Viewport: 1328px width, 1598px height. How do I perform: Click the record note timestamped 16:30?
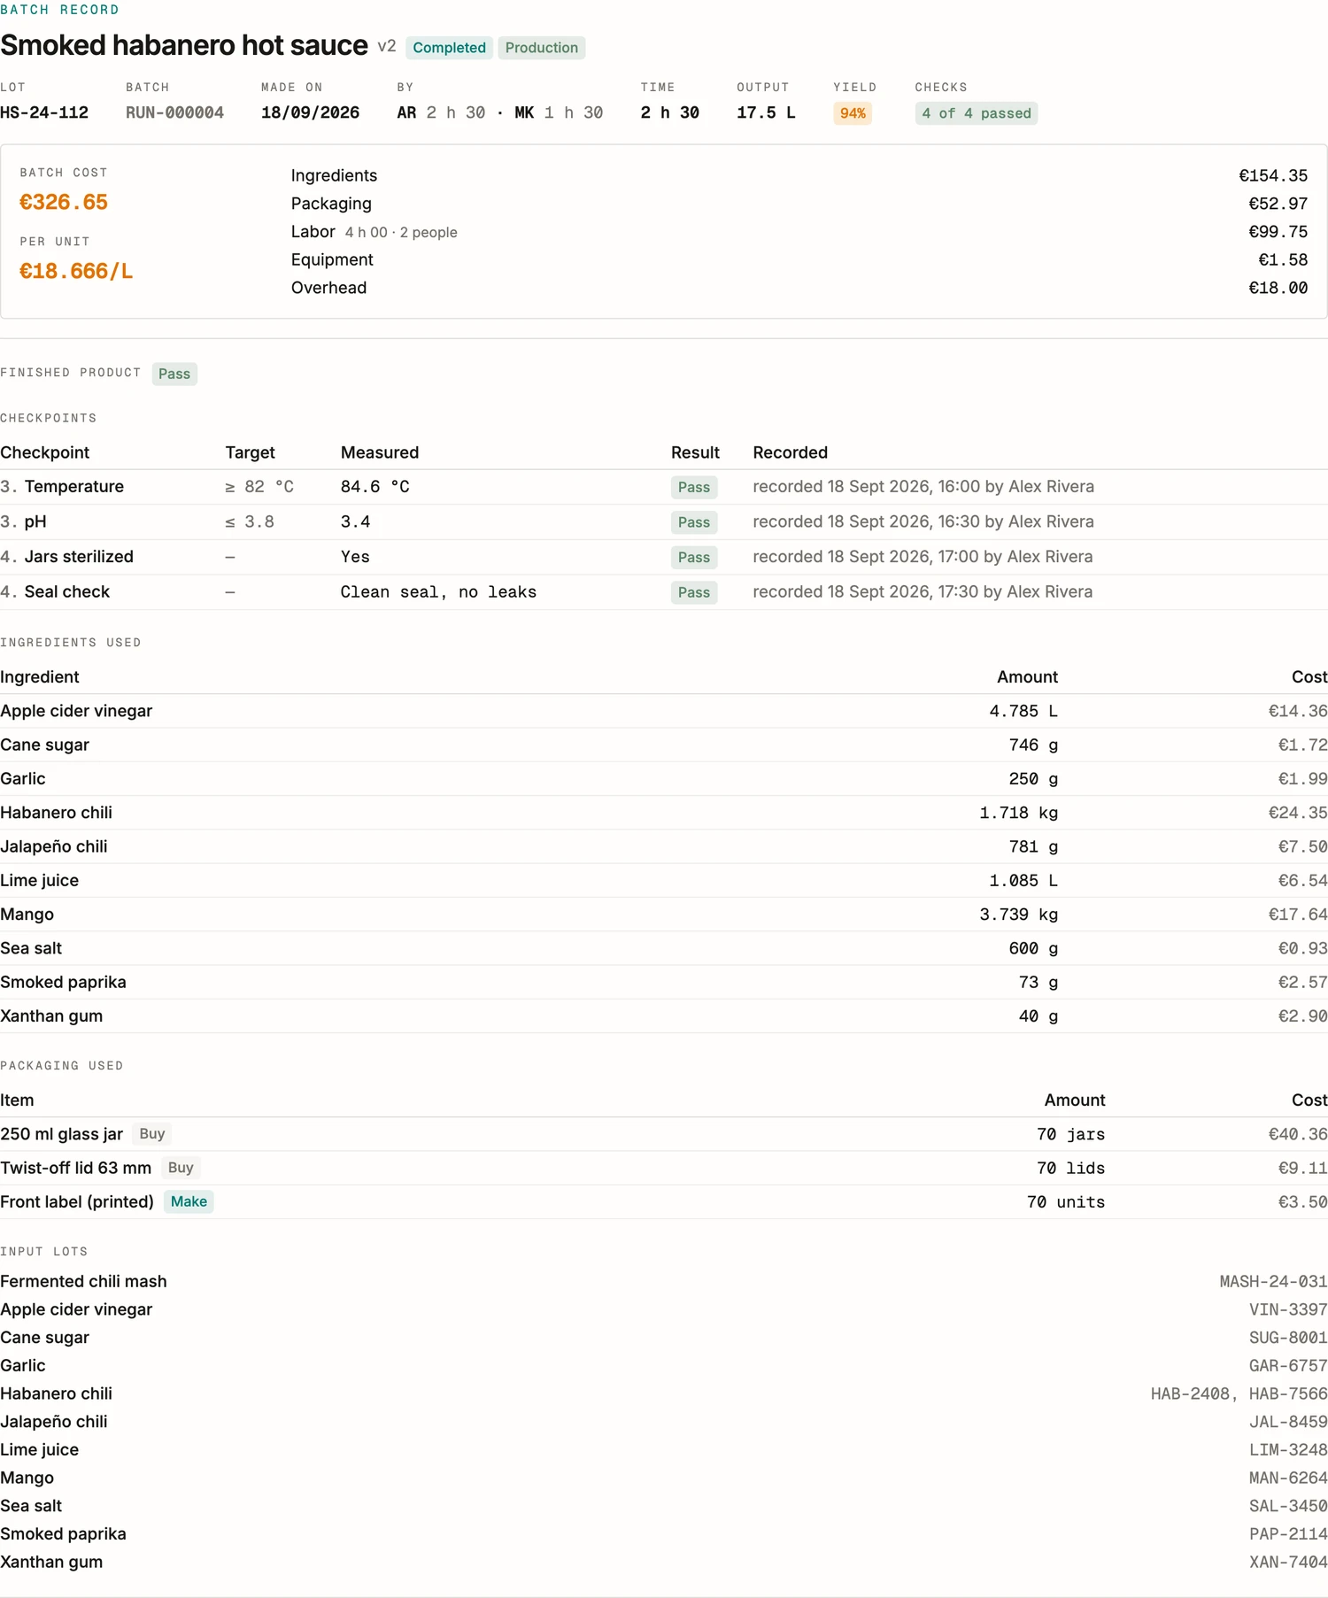click(923, 521)
